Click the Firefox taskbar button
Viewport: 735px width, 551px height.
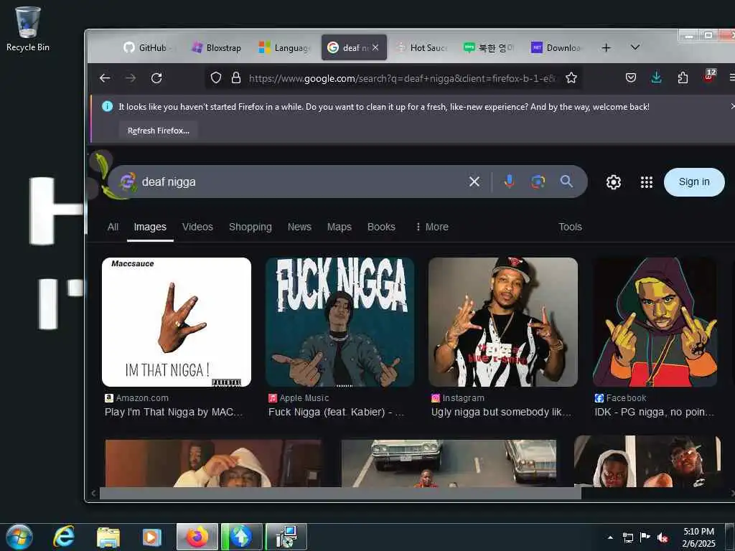pos(197,537)
